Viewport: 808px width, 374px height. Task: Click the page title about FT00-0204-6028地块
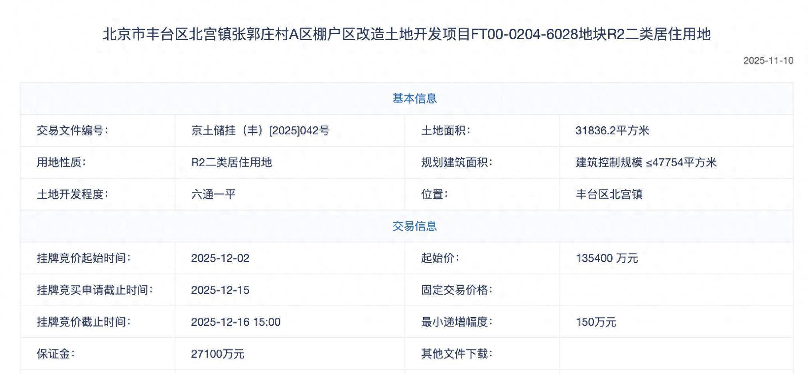[x=407, y=34]
